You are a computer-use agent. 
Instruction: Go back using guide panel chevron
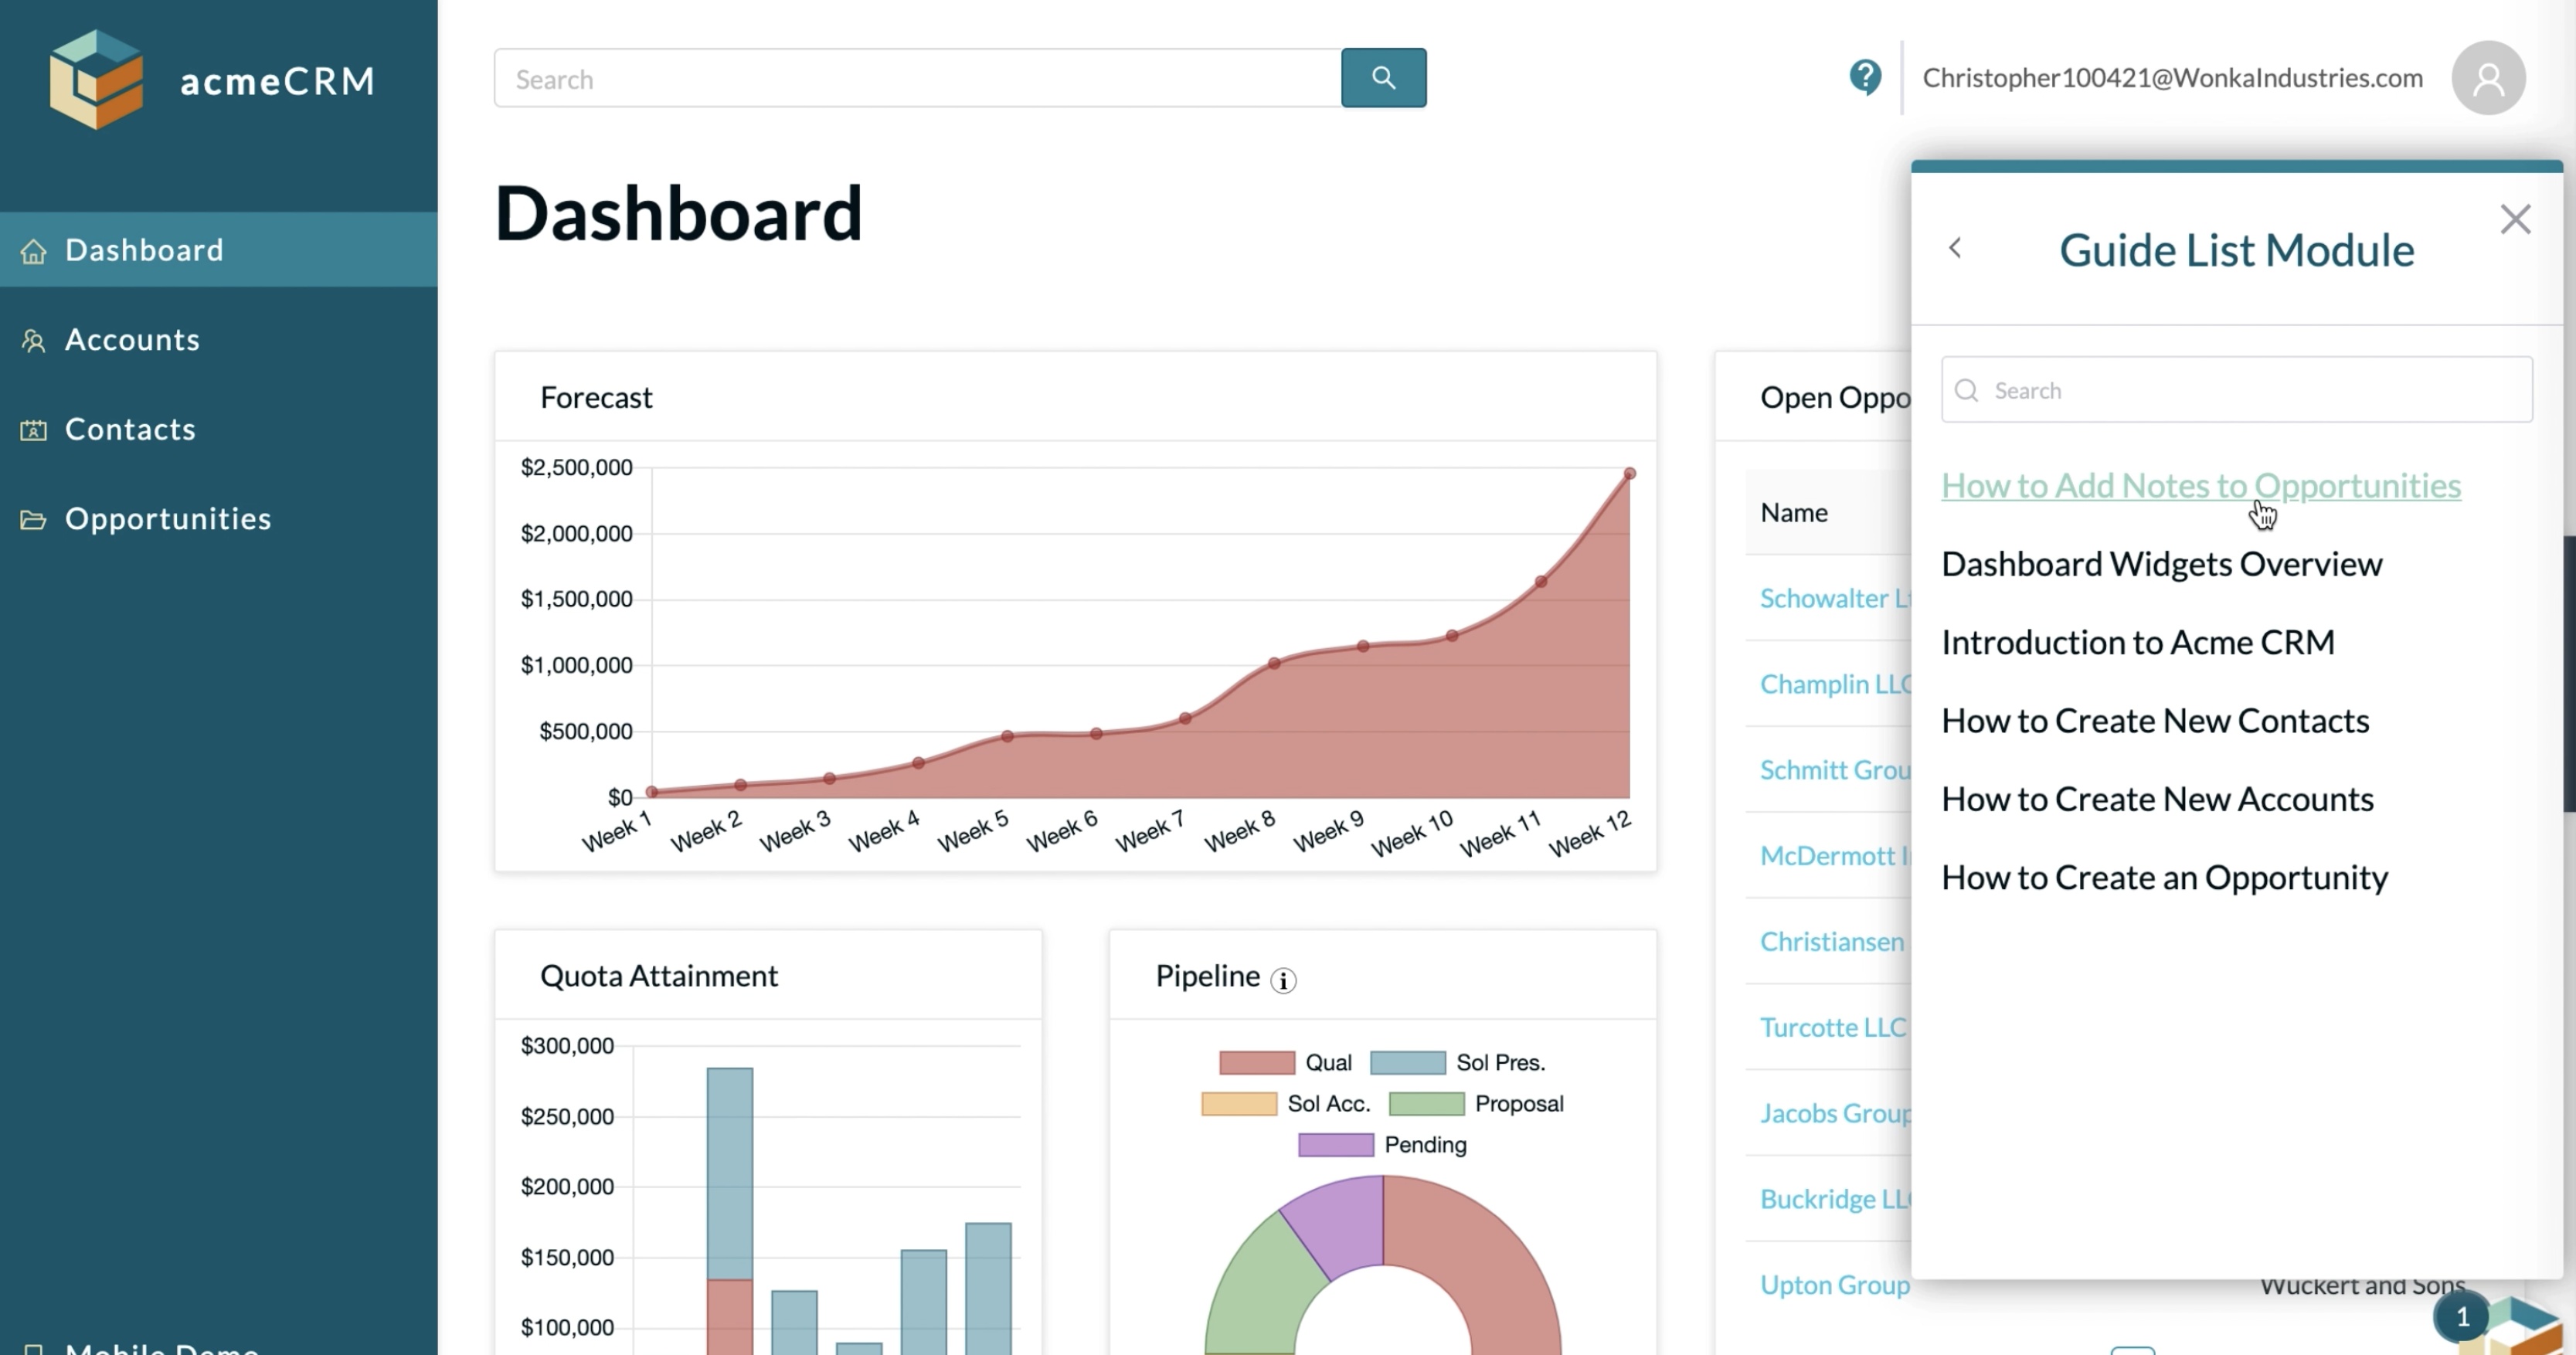pos(1955,248)
